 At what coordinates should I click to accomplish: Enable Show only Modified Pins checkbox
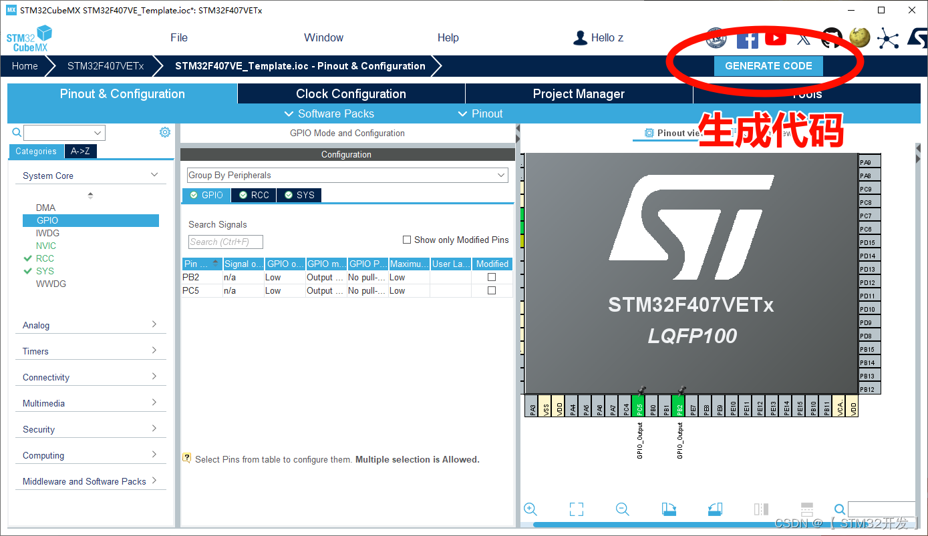[x=407, y=240]
